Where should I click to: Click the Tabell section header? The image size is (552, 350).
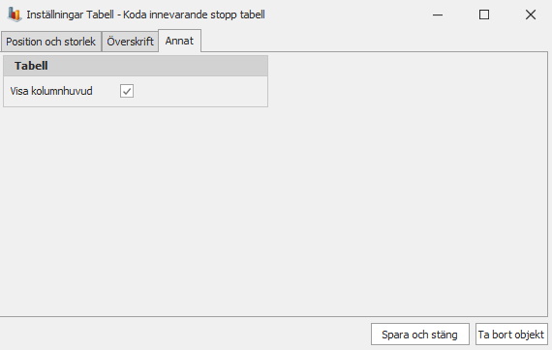[x=136, y=66]
